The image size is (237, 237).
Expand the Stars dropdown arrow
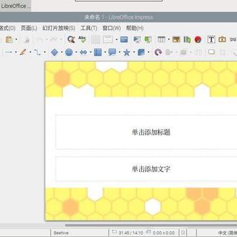tap(134, 53)
